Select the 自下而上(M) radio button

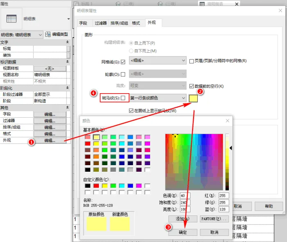click(131, 51)
